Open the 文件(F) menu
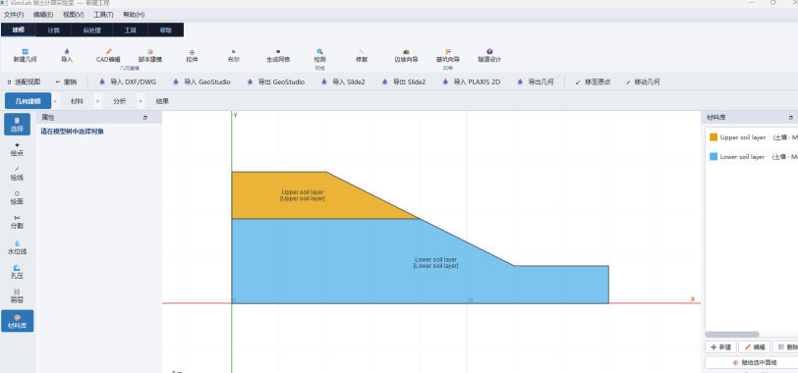798x373 pixels. tap(14, 15)
